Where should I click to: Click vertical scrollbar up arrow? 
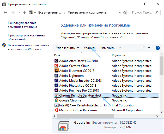(x=161, y=54)
